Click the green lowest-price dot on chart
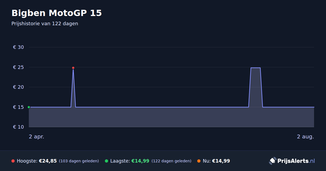The height and width of the screenshot is (171, 326). click(x=29, y=107)
